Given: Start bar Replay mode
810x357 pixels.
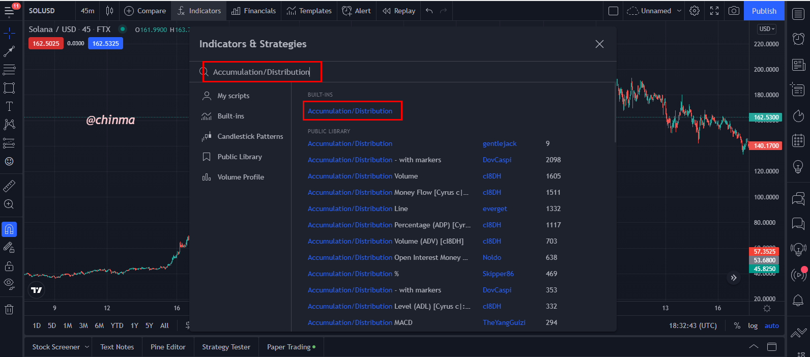Looking at the screenshot, I should tap(399, 11).
